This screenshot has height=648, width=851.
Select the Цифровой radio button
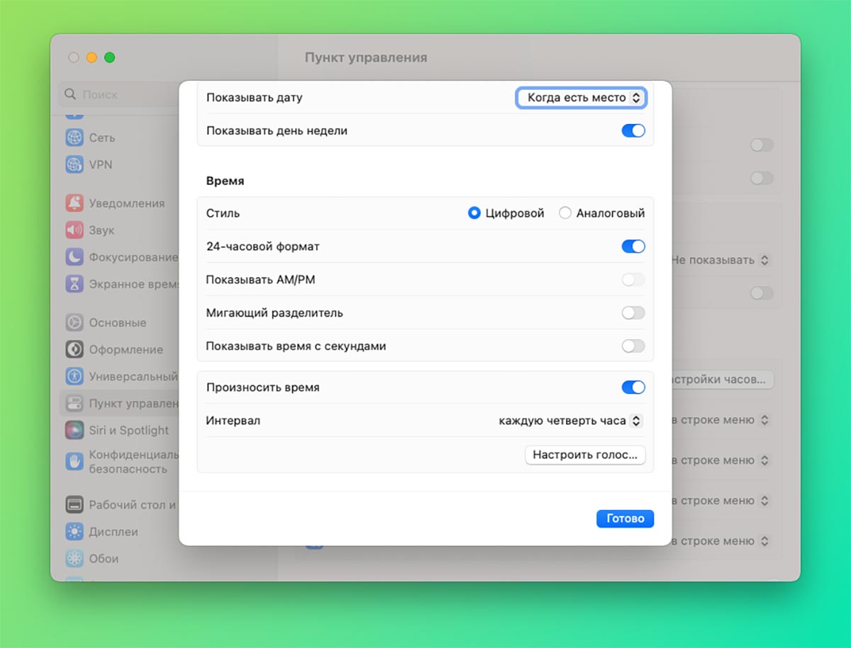[474, 213]
